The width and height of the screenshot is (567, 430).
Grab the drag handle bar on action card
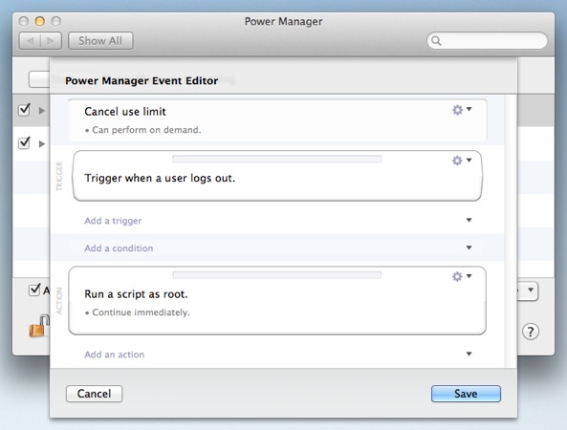277,275
